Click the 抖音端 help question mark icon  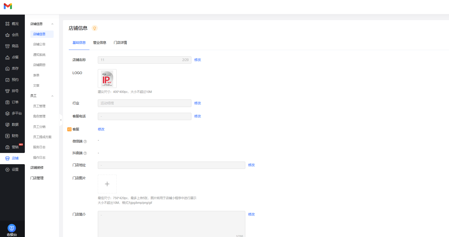point(85,153)
